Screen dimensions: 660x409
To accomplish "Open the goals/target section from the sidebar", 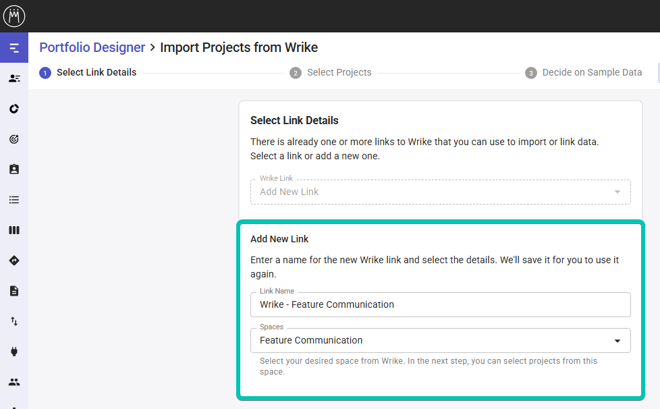I will [x=13, y=138].
